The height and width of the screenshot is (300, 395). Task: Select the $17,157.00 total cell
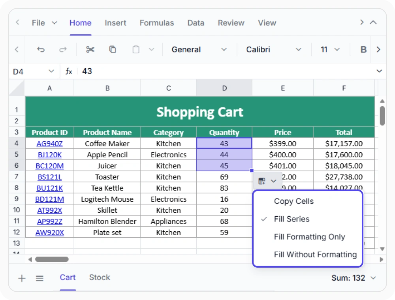click(344, 143)
